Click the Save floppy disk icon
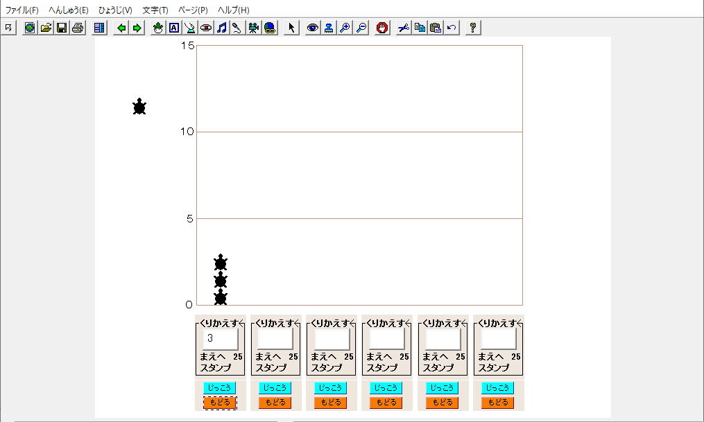Image resolution: width=704 pixels, height=422 pixels. coord(62,28)
